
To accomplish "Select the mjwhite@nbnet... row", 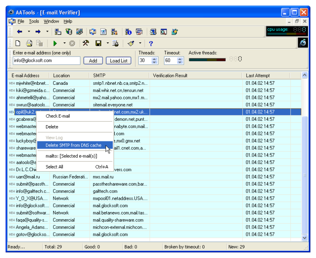I will [155, 83].
